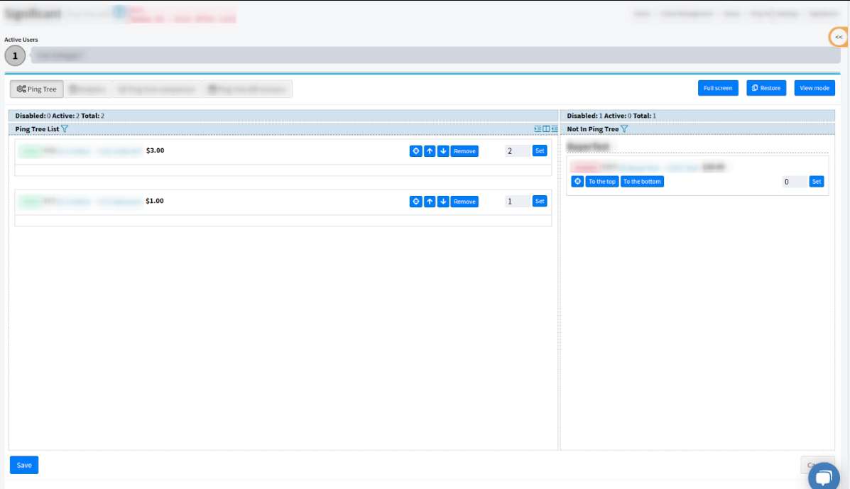Move the $3.00 entry up with arrow
The width and height of the screenshot is (850, 489).
point(430,151)
